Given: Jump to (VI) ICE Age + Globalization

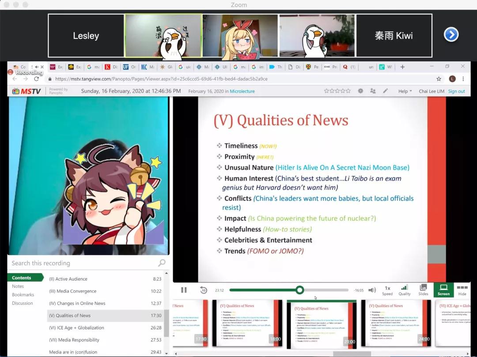Looking at the screenshot, I should [76, 328].
